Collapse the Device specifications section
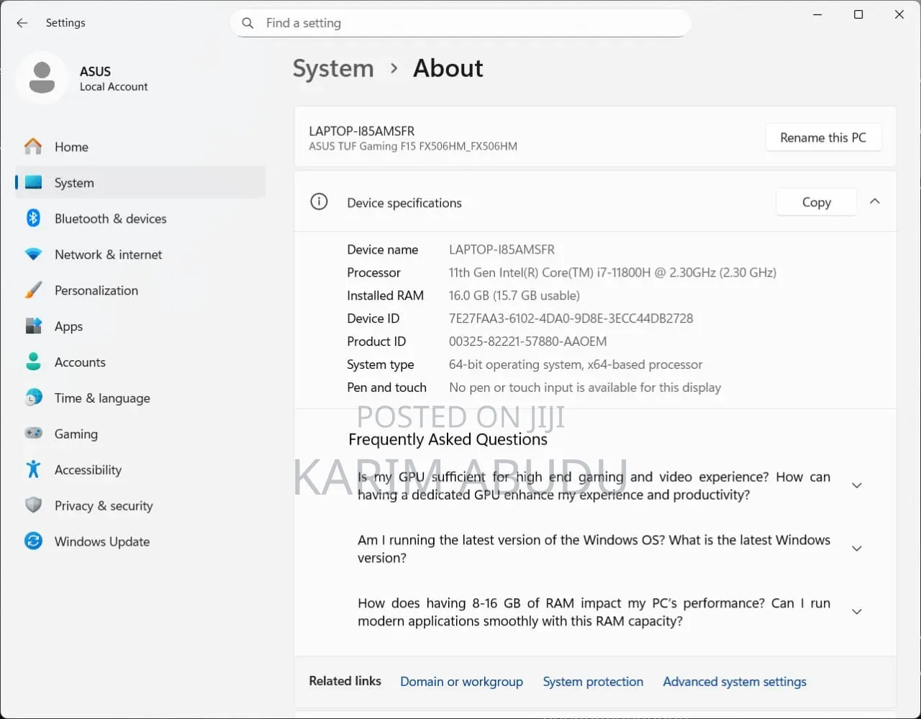 point(875,202)
